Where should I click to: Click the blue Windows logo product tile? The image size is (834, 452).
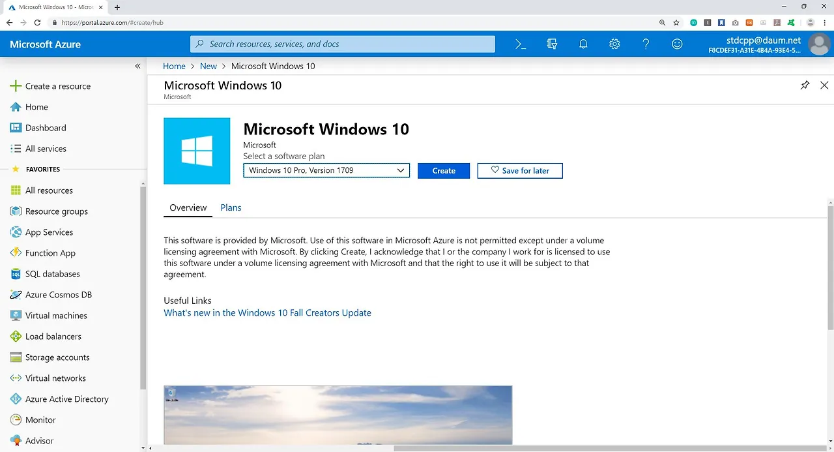197,151
